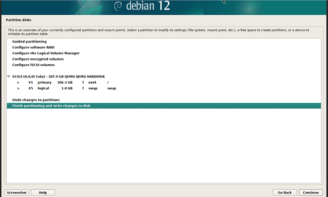This screenshot has height=197, width=328.
Task: Collapse the SCSI3 (sda) disk triangle
Action: [x=9, y=77]
